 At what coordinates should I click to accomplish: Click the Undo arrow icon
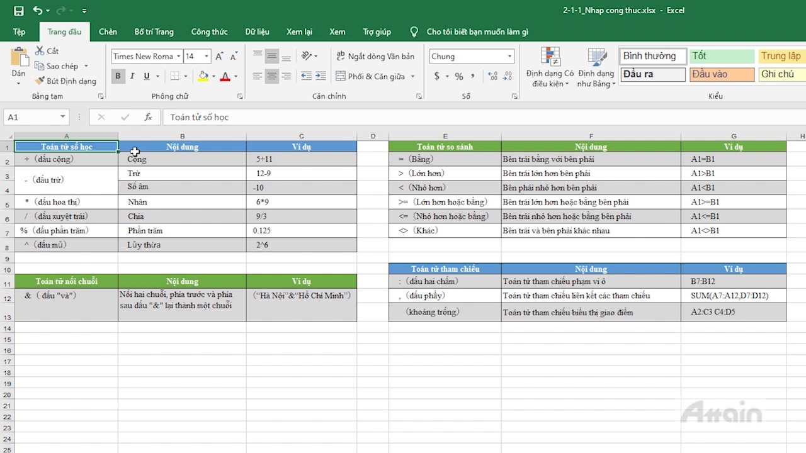coord(38,11)
